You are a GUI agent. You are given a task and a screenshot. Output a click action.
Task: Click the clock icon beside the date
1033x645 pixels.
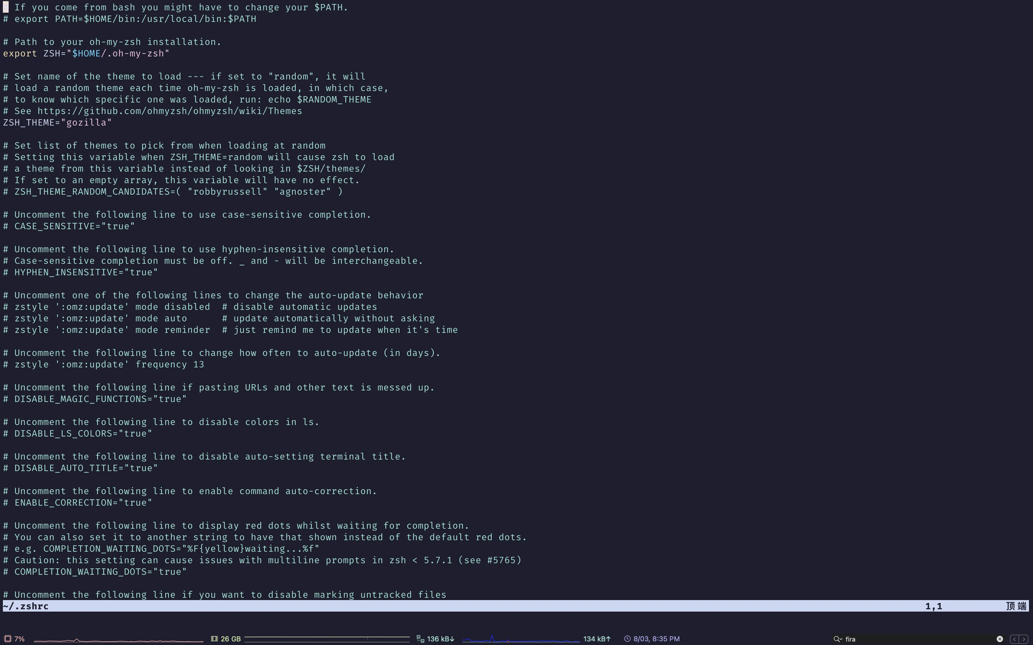pyautogui.click(x=627, y=639)
